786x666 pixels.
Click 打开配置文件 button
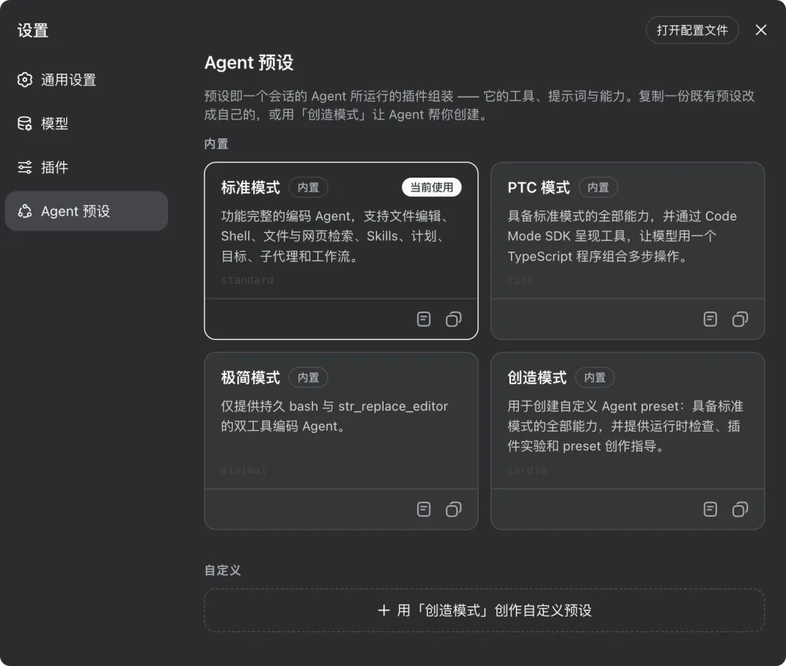(692, 30)
